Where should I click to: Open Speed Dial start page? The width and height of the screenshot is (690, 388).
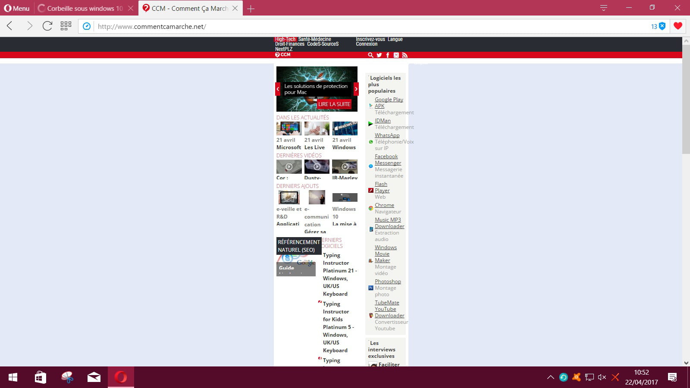click(x=66, y=26)
